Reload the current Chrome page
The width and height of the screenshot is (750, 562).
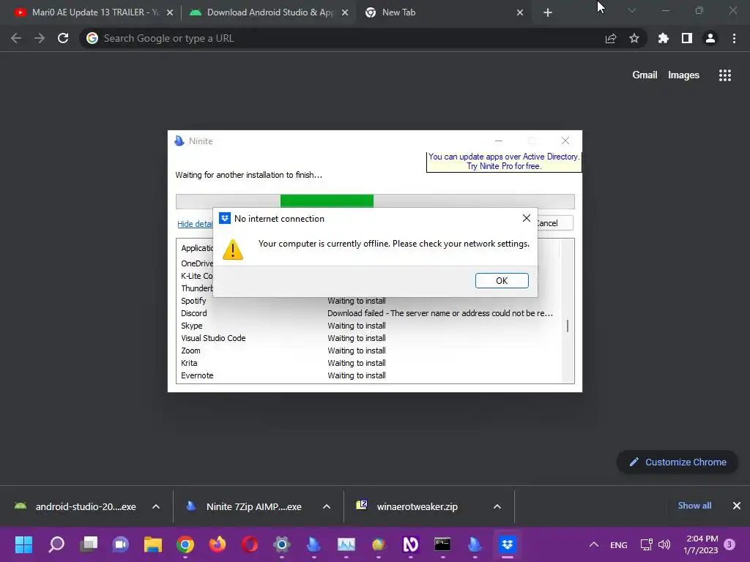pos(63,38)
